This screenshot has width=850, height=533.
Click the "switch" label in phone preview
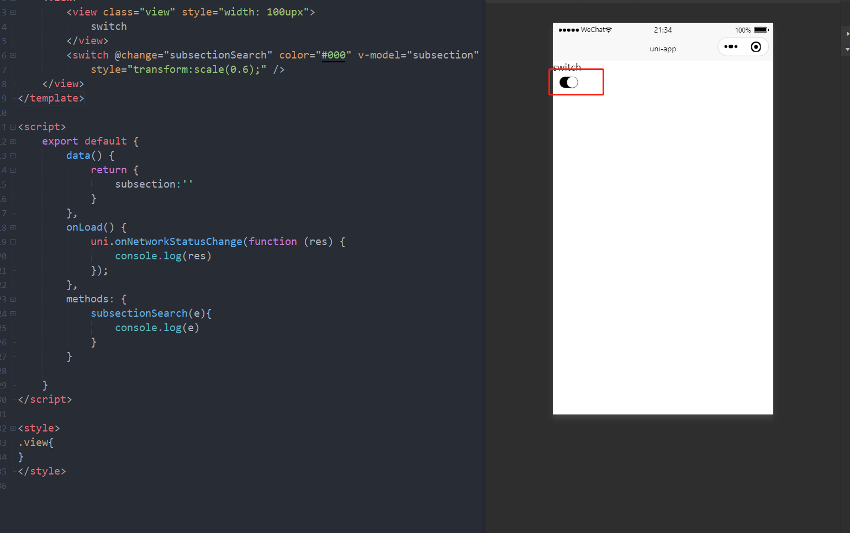(567, 67)
